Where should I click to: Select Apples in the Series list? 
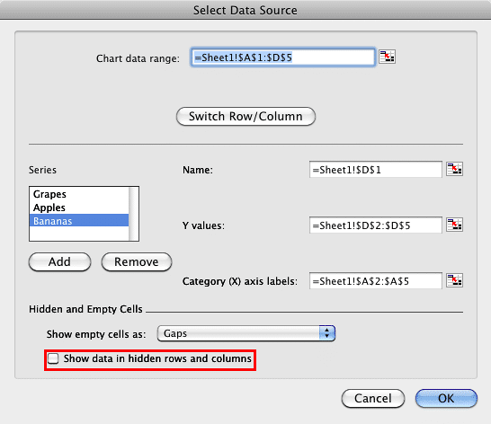[x=79, y=208]
